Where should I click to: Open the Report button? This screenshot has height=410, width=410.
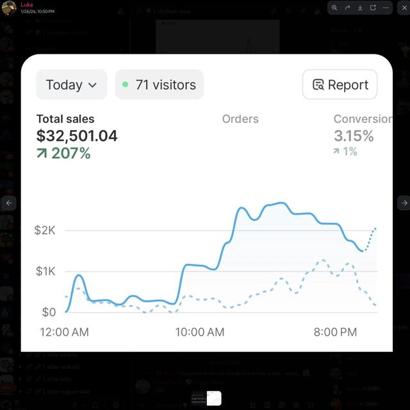coord(340,85)
